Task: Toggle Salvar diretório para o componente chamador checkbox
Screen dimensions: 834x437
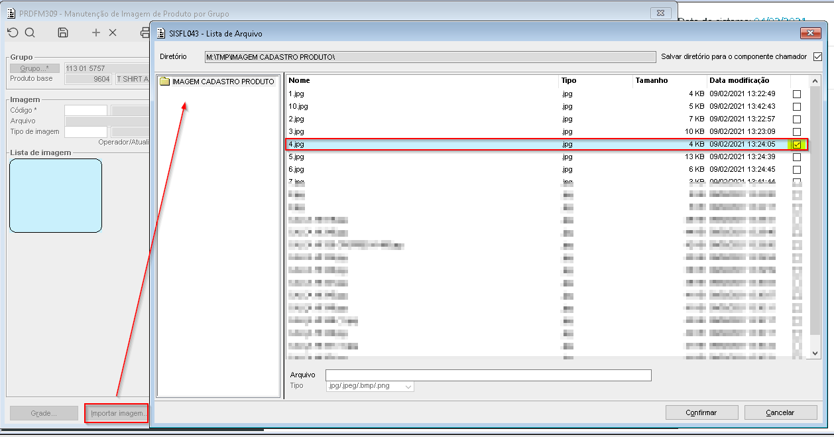Action: click(817, 57)
